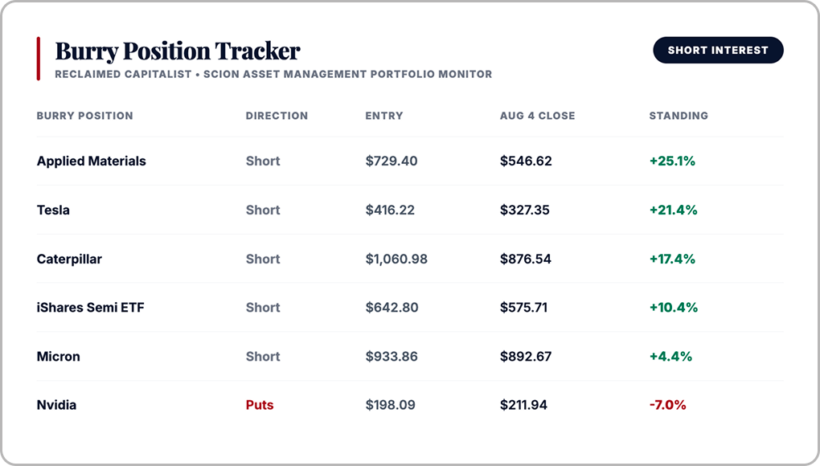Select the Burry Position column header
The height and width of the screenshot is (466, 820).
tap(84, 116)
